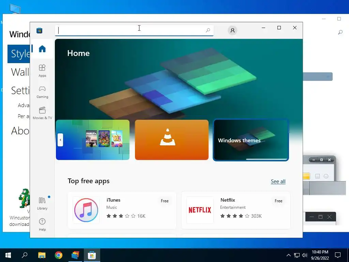Screen dimensions: 349x262
Task: Click the green gecko mascot in background window
Action: (x=24, y=198)
